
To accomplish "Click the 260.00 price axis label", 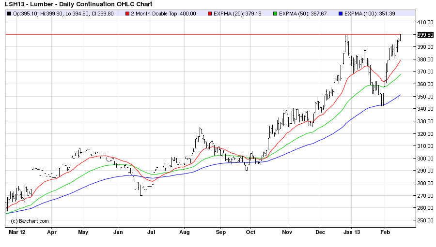I will tap(425, 208).
